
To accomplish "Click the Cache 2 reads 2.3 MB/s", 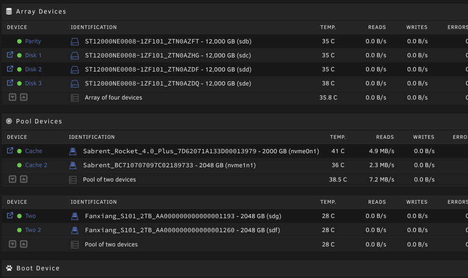I will [x=381, y=165].
